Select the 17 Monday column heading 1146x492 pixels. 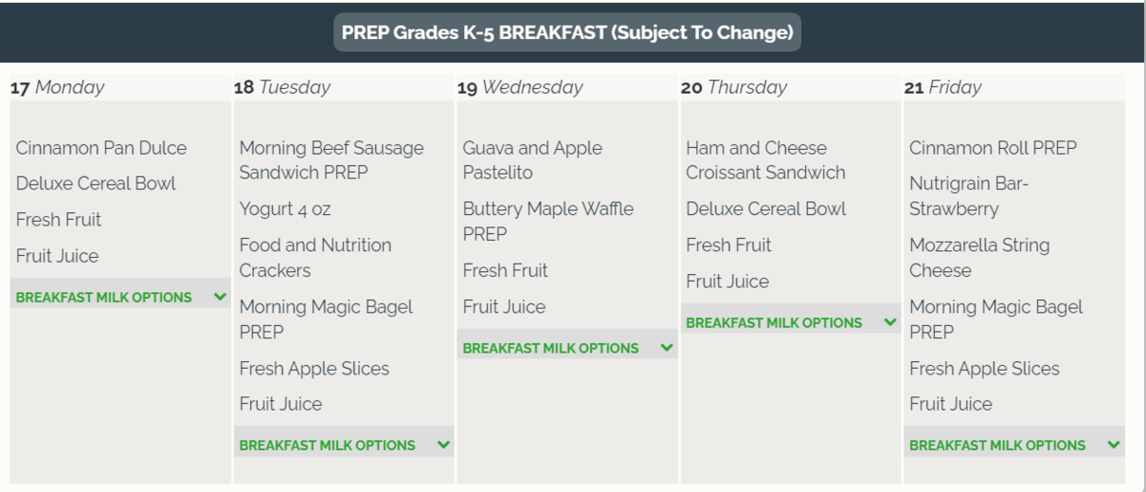point(57,87)
